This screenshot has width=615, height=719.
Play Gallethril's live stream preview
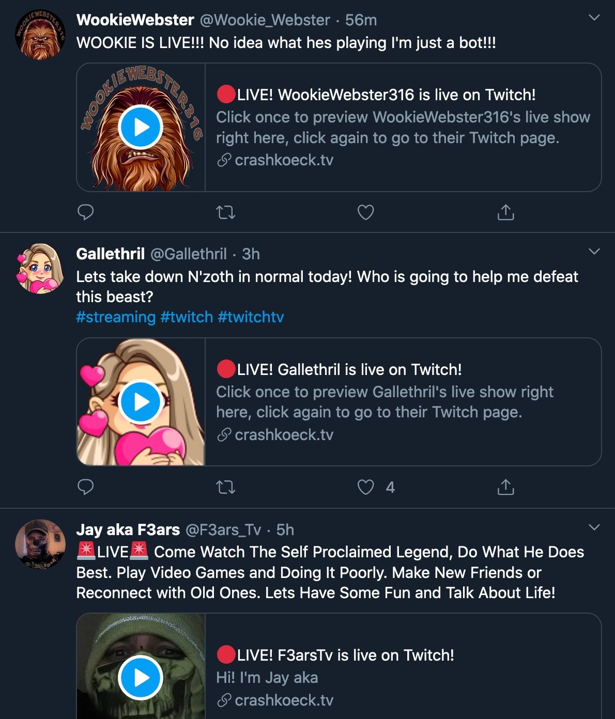point(141,402)
